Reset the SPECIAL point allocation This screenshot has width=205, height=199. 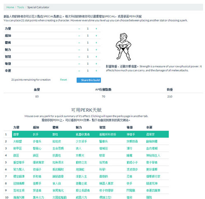[x=63, y=80]
